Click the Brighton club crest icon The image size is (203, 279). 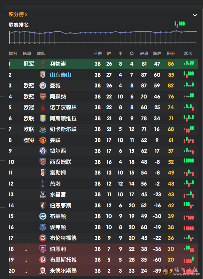(43, 216)
